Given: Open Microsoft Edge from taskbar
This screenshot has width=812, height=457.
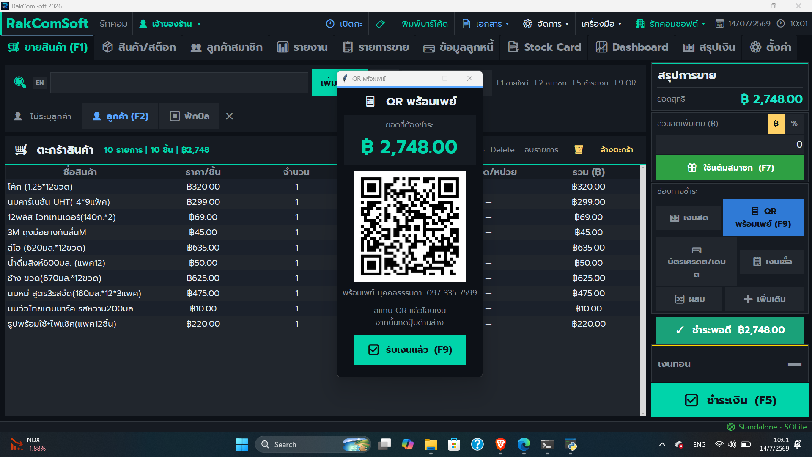Looking at the screenshot, I should tap(524, 444).
